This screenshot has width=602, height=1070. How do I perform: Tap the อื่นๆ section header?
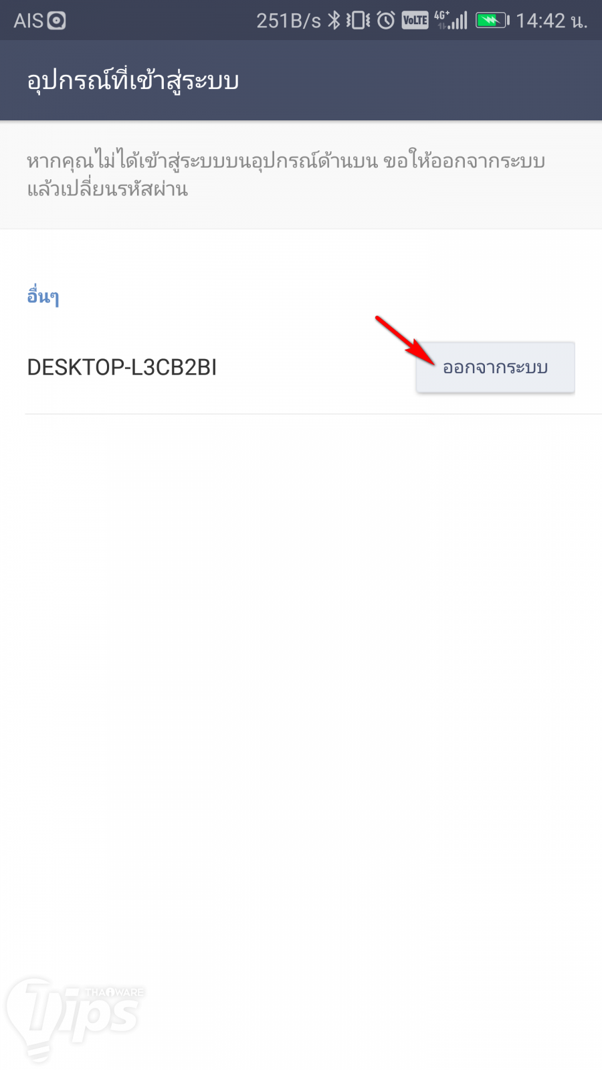click(x=43, y=296)
